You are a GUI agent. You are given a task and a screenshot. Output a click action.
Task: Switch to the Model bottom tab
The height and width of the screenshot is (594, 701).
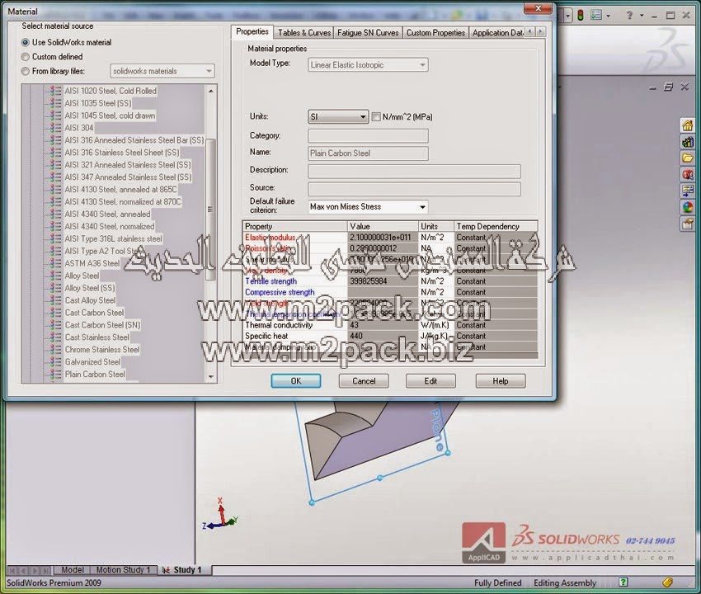72,570
